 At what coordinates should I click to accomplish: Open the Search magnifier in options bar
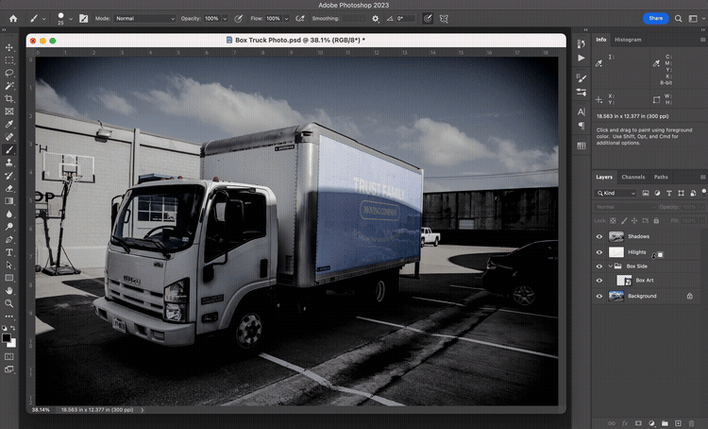point(678,19)
